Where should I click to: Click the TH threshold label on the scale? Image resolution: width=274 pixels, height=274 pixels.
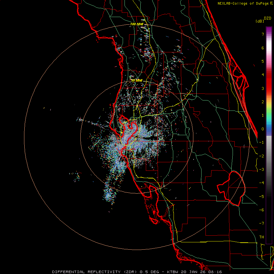pos(262,237)
